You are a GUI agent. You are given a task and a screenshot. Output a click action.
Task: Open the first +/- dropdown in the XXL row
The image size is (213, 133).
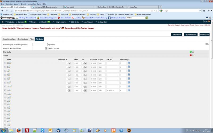point(68,63)
